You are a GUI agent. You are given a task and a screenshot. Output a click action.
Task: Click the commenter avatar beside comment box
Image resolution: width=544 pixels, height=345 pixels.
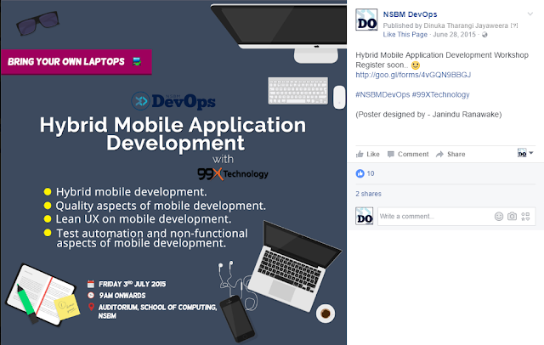coord(365,216)
